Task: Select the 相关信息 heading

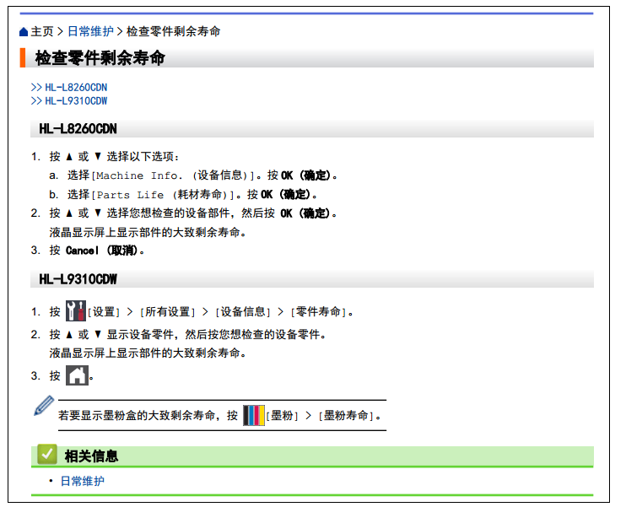Action: [x=91, y=456]
